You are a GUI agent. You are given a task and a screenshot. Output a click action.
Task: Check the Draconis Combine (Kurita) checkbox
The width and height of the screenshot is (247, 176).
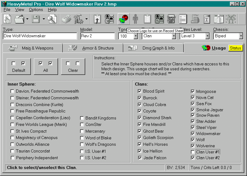coord(12,105)
